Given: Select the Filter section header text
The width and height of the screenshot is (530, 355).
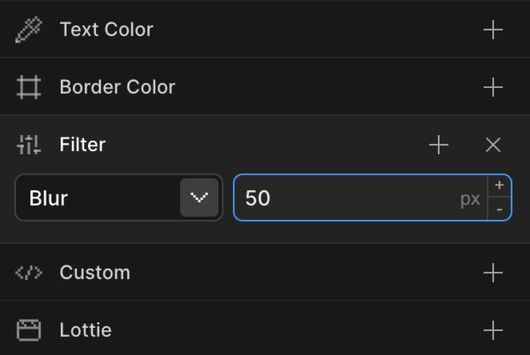Looking at the screenshot, I should 82,144.
